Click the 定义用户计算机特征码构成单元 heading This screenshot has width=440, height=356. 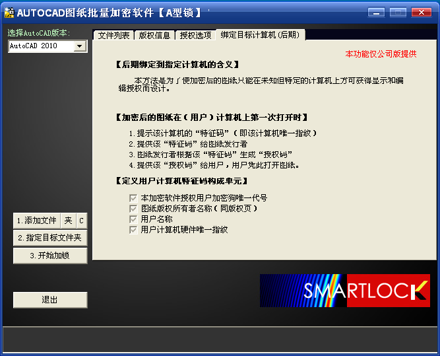click(181, 181)
